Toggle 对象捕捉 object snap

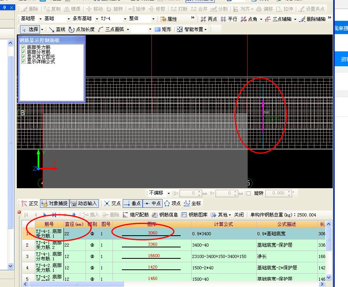[x=54, y=203]
